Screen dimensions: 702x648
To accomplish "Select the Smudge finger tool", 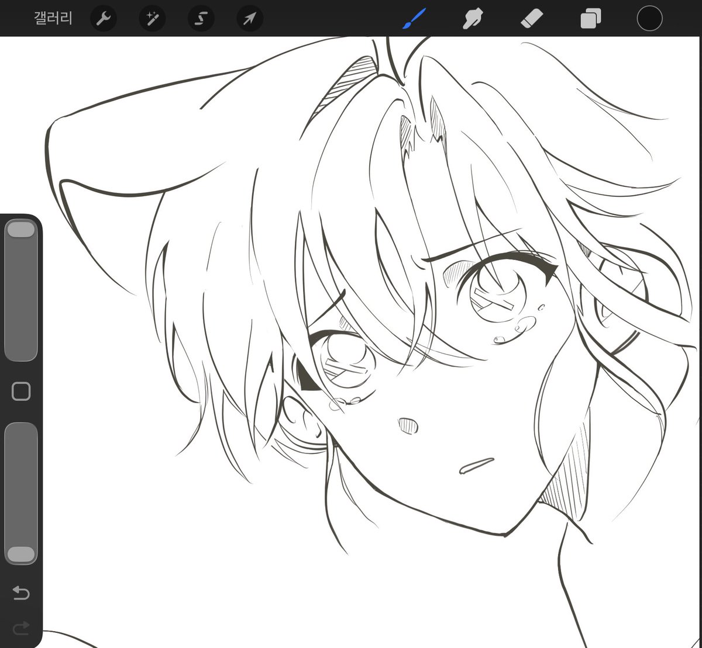I will tap(473, 19).
